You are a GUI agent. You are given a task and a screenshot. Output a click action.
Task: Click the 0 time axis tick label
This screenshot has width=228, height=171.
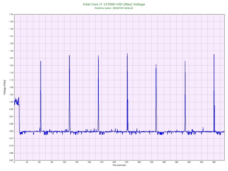[x=14, y=162]
